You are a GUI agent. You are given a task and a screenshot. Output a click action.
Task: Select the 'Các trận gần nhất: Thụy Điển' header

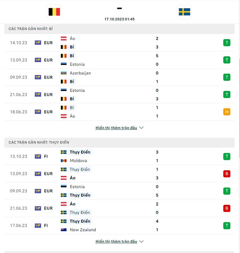click(x=39, y=142)
